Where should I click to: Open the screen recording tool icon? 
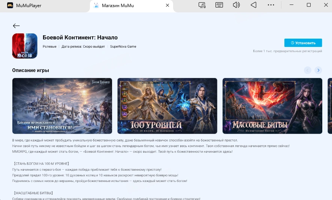click(x=202, y=5)
